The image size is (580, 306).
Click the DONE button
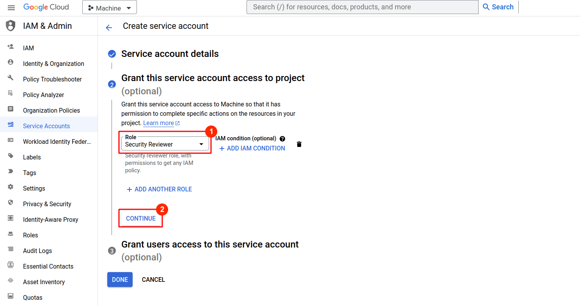tap(120, 279)
